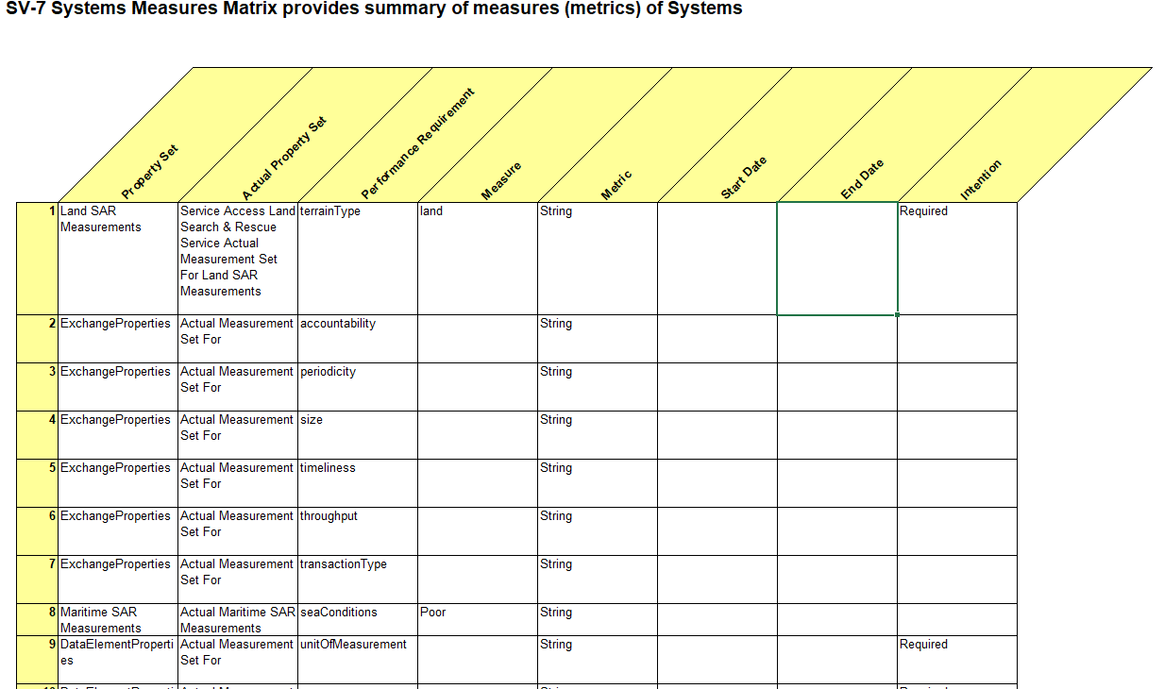Click ExchangeProperties in the timeliness row
The width and height of the screenshot is (1164, 689).
click(x=119, y=483)
